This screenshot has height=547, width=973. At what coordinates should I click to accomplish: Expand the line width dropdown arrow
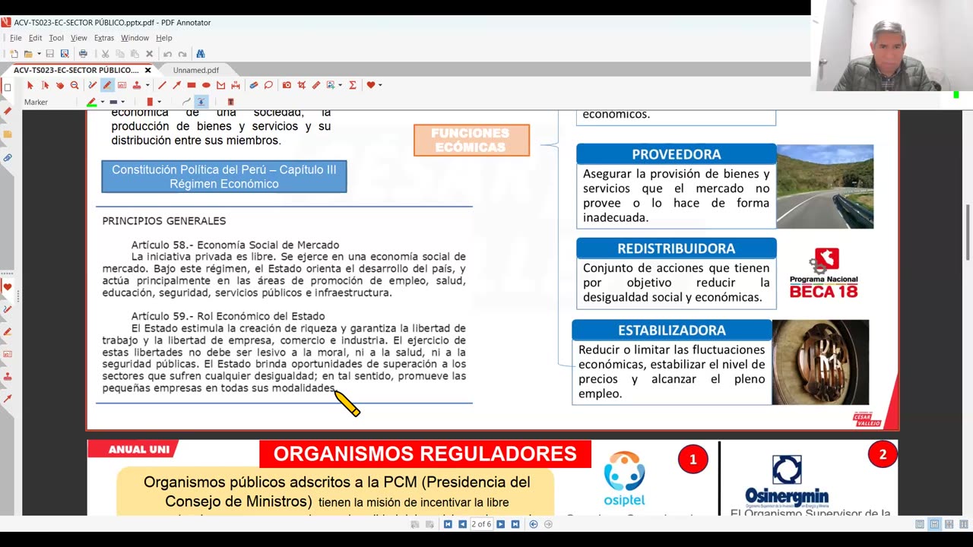pyautogui.click(x=123, y=102)
